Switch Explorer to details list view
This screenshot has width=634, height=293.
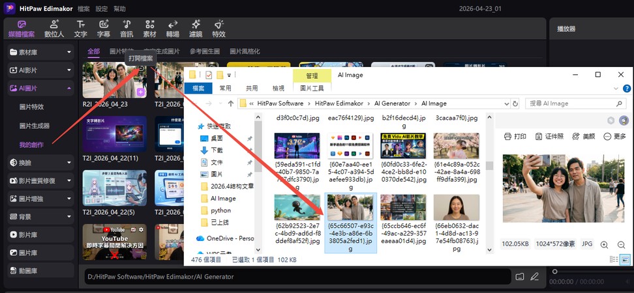(x=614, y=260)
